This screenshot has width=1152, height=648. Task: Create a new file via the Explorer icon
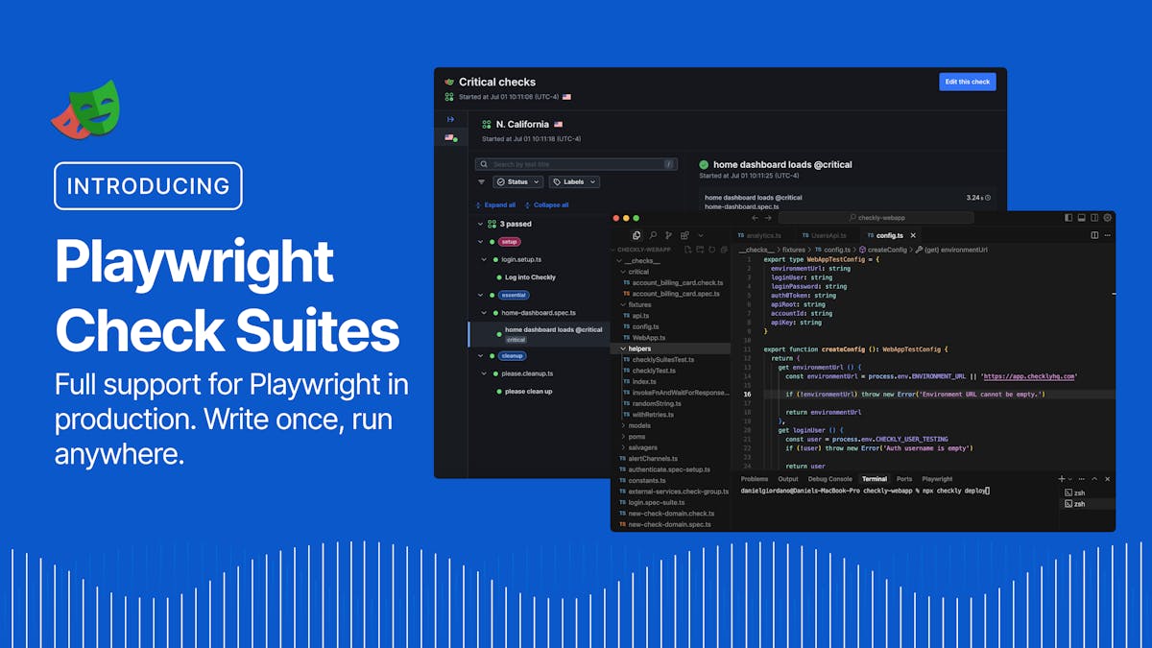coord(687,249)
